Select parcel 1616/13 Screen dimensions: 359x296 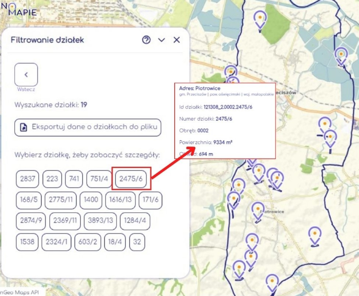tap(120, 200)
